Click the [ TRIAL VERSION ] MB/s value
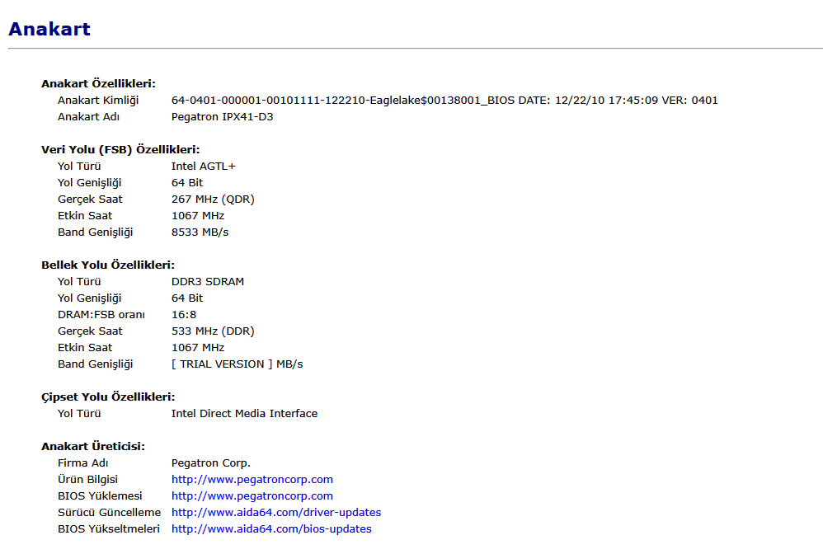The width and height of the screenshot is (823, 554). 237,364
